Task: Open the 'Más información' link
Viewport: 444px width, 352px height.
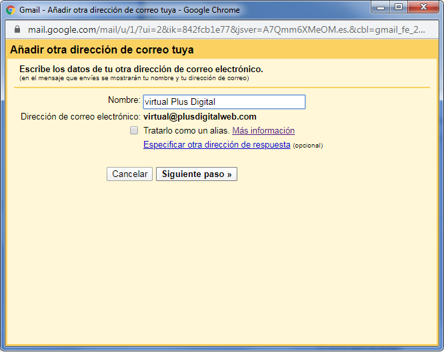Action: [x=263, y=131]
